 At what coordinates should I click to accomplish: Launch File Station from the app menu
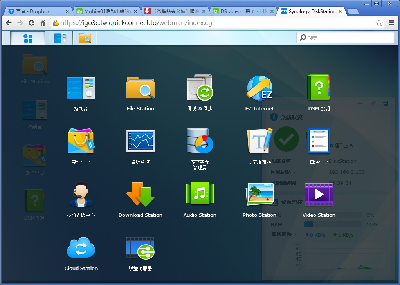click(140, 88)
